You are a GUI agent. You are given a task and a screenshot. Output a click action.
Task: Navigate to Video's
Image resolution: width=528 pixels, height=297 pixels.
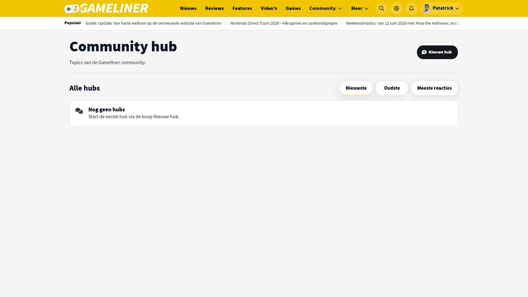269,8
